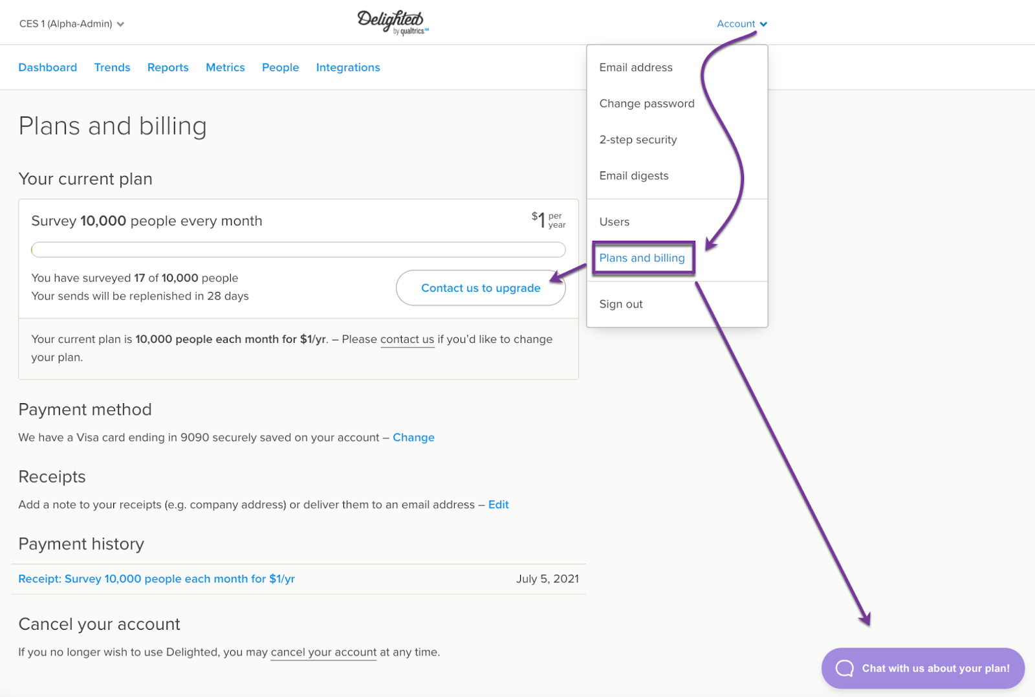Change the saved Visa payment method

(414, 437)
